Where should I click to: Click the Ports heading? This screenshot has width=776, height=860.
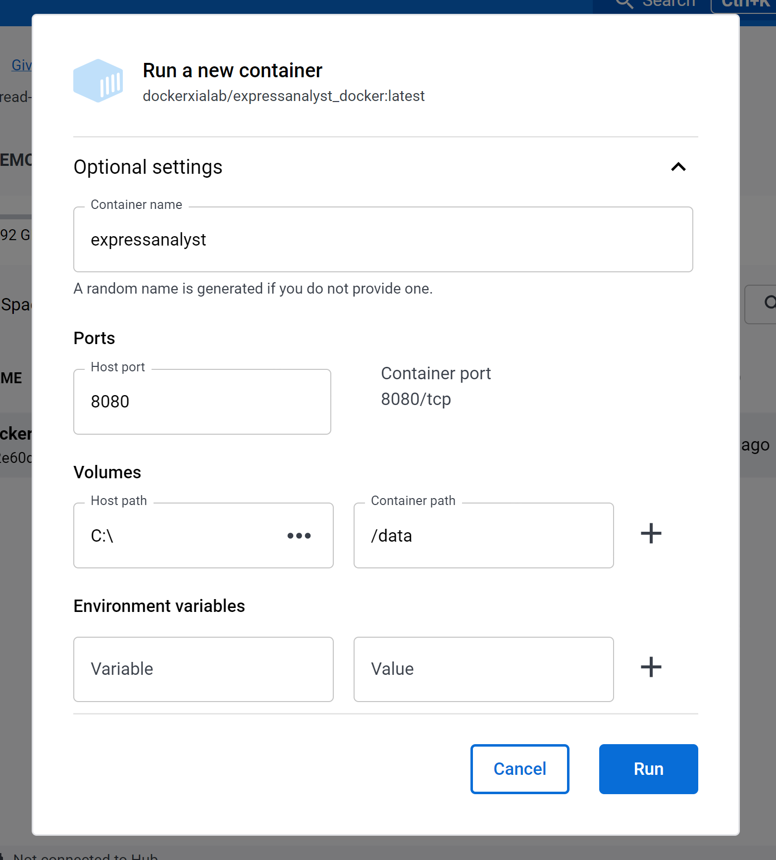(94, 338)
